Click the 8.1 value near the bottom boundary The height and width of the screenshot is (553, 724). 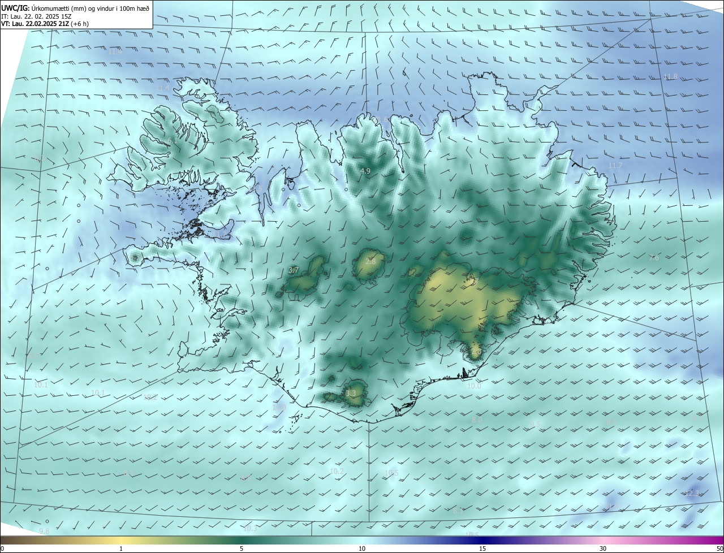[458, 511]
